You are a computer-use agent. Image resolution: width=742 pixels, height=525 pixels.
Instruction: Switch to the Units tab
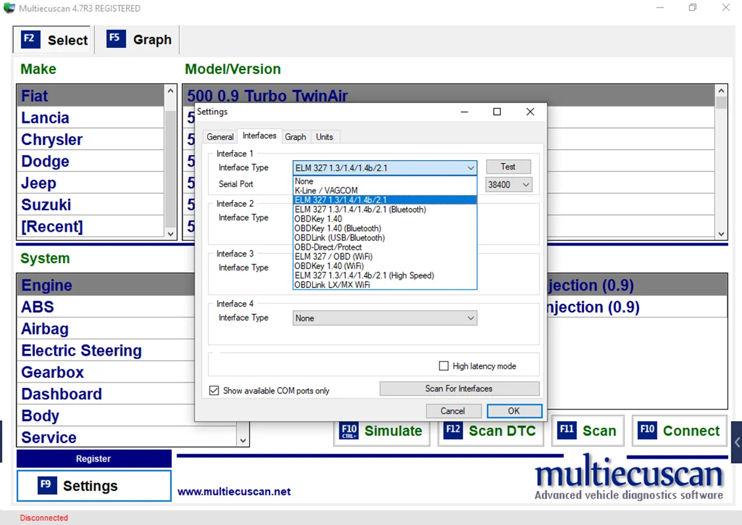(x=324, y=136)
